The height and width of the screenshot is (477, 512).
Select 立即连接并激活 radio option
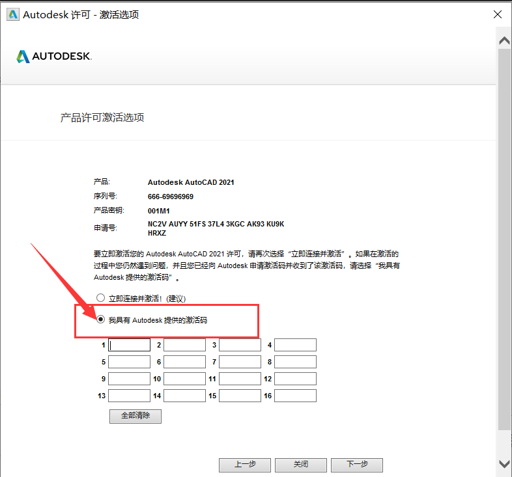click(x=100, y=298)
